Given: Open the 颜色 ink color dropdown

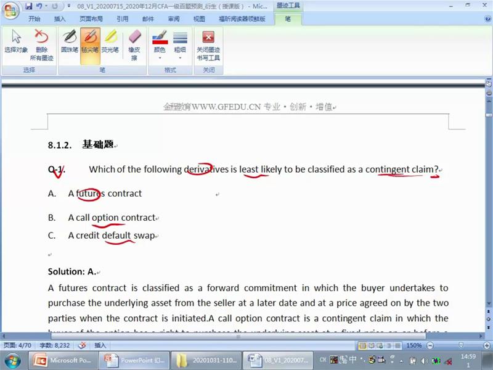Looking at the screenshot, I should (x=160, y=45).
